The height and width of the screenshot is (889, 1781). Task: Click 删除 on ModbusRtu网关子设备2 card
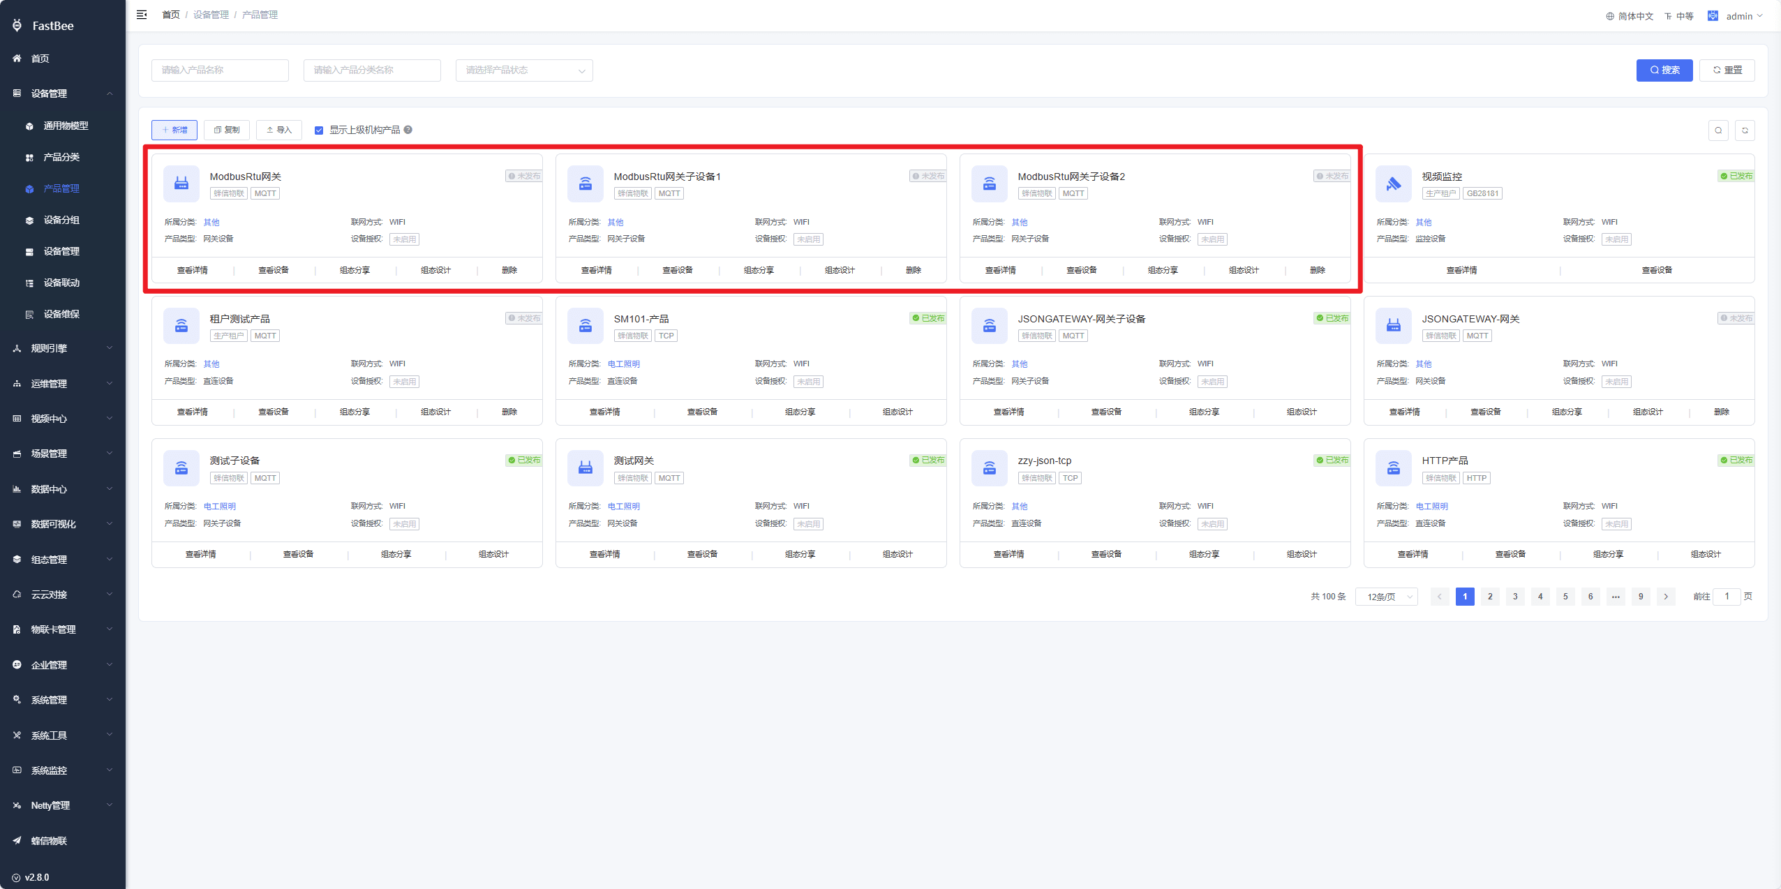[1318, 270]
